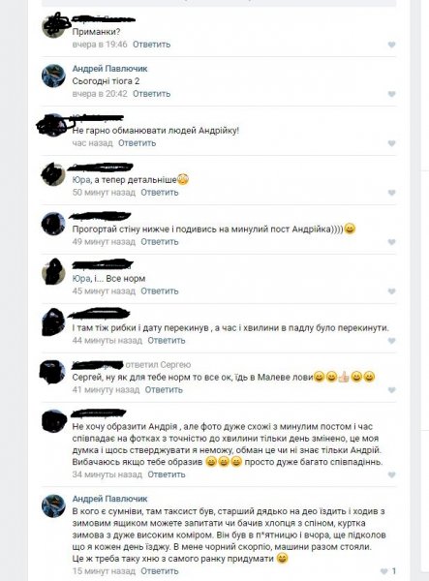Like the "Юра, а тепер детальніше" comment
The height and width of the screenshot is (581, 429).
(x=391, y=193)
